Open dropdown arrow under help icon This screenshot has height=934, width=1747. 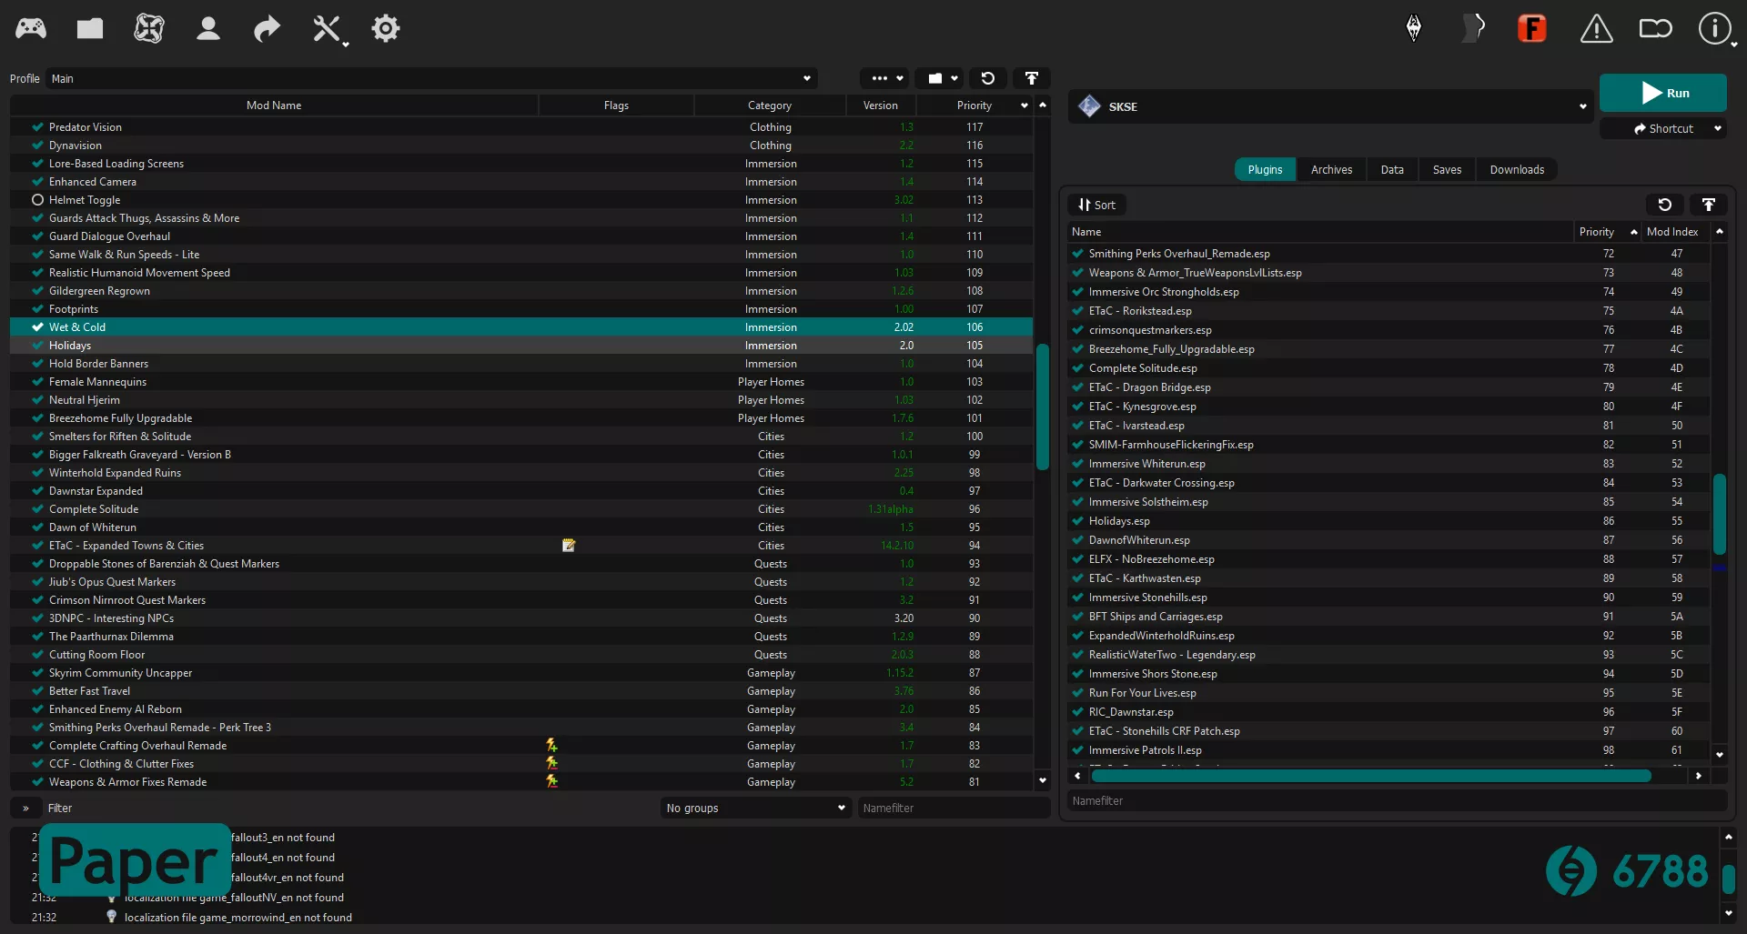coord(1733,44)
